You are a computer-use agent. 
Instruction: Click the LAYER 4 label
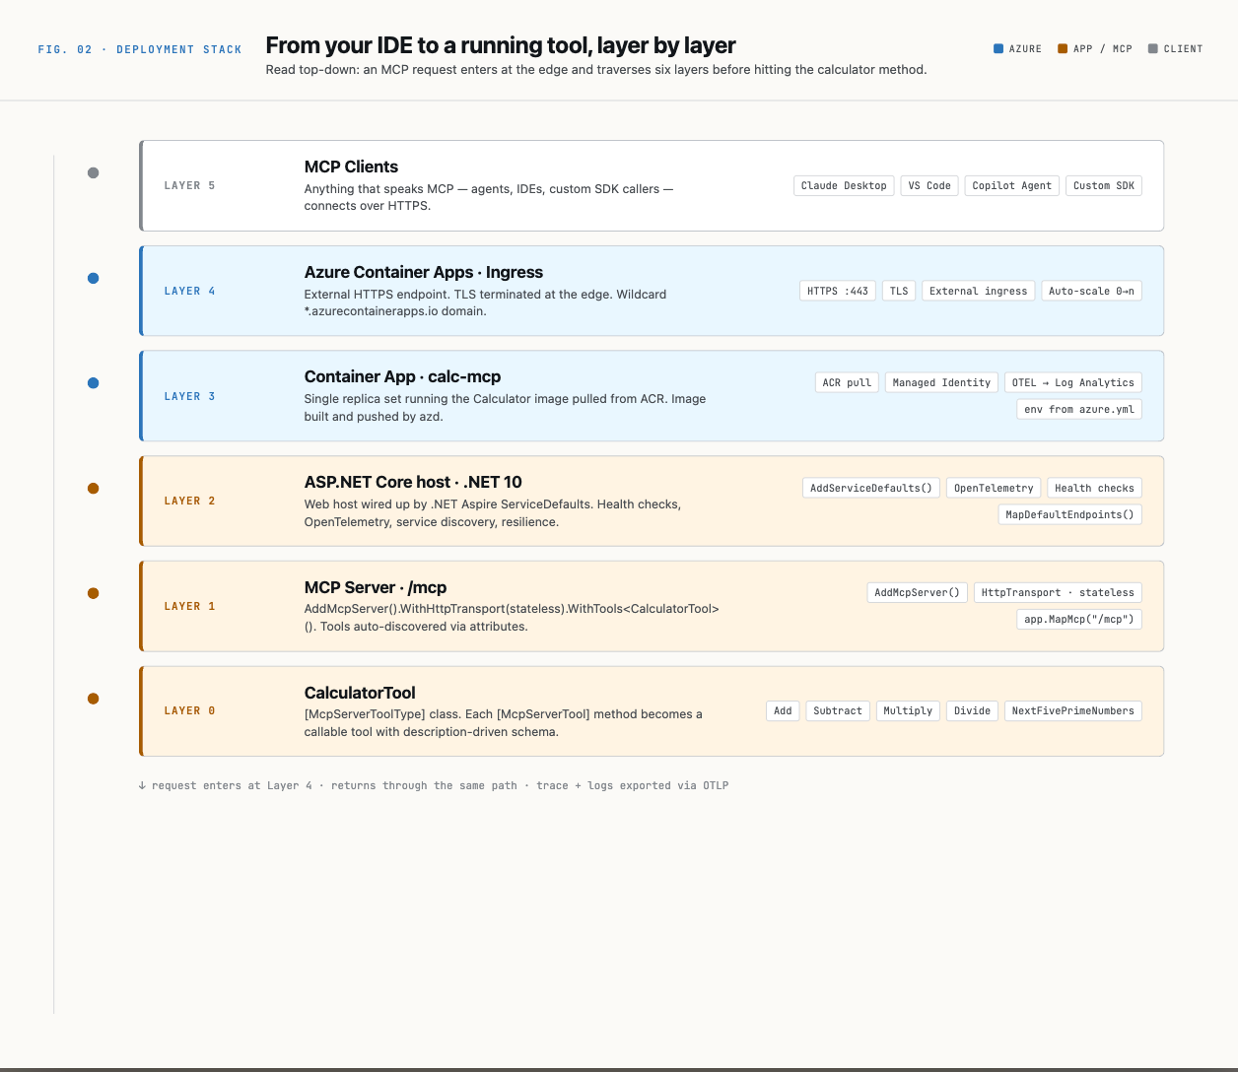[x=189, y=291]
